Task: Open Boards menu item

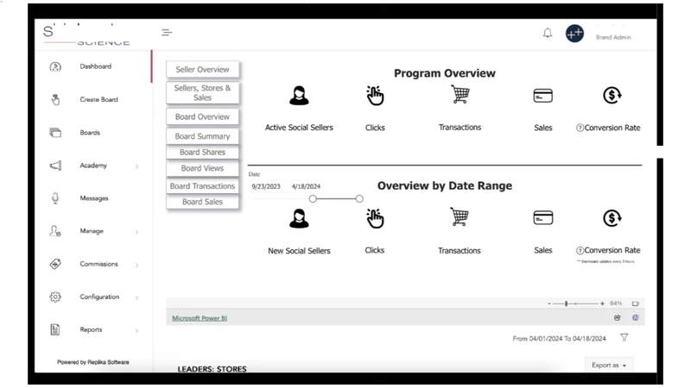Action: click(90, 133)
